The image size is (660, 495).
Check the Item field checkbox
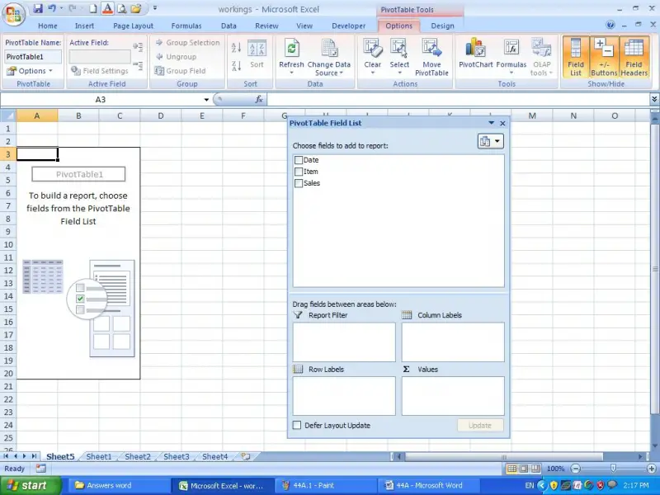pos(299,172)
